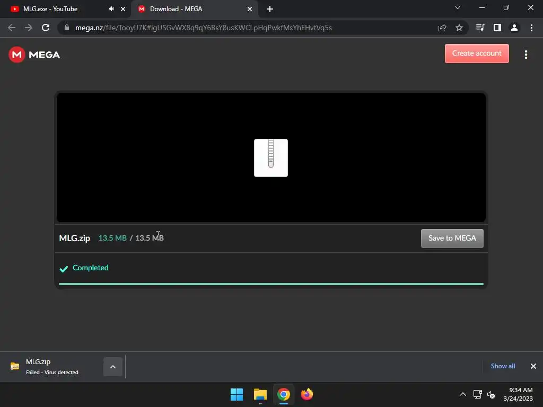Open media controls icon
This screenshot has width=543, height=407.
(x=480, y=28)
